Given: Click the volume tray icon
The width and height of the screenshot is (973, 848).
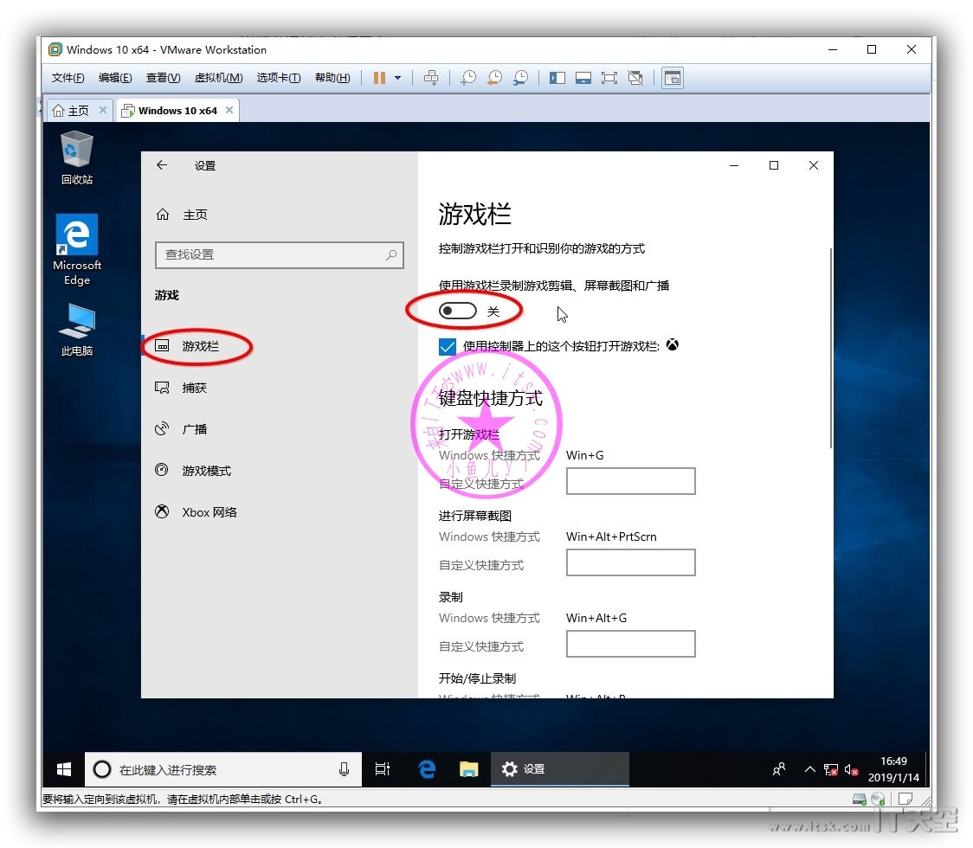Looking at the screenshot, I should coord(852,770).
